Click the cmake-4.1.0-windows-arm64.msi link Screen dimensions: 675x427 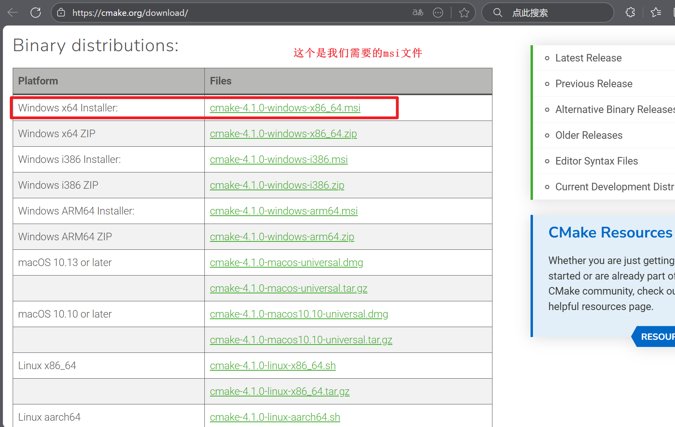pos(284,211)
